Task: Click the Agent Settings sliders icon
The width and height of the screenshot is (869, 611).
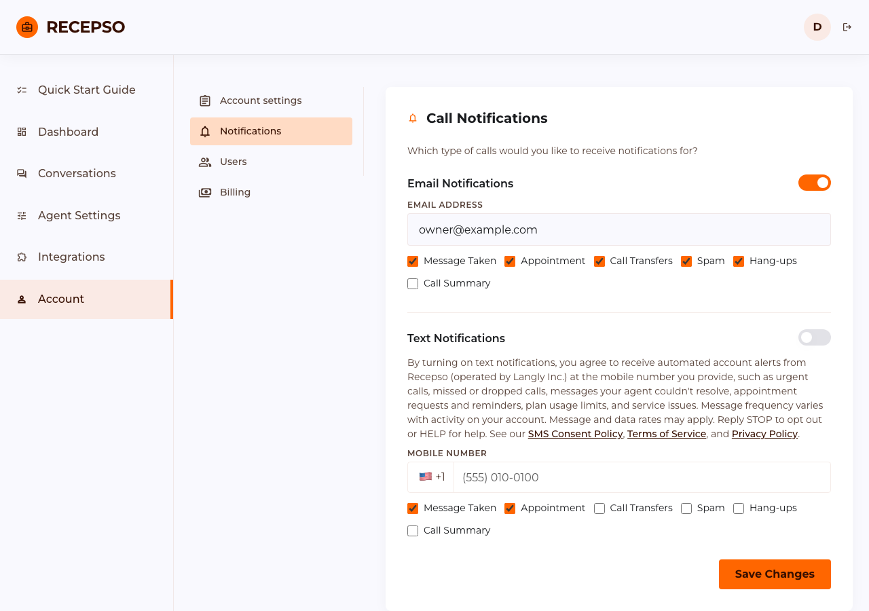Action: (x=22, y=215)
